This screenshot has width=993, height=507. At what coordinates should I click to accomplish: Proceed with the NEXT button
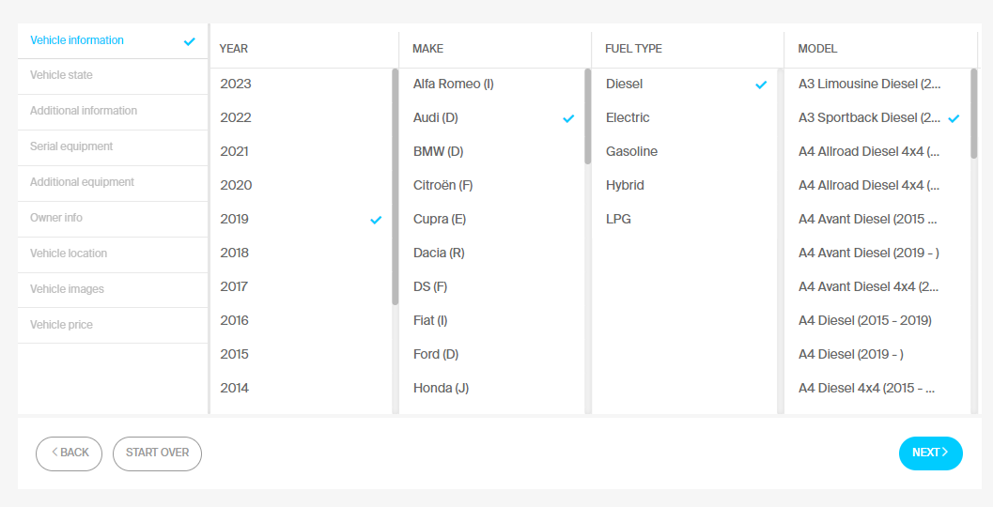tap(930, 453)
